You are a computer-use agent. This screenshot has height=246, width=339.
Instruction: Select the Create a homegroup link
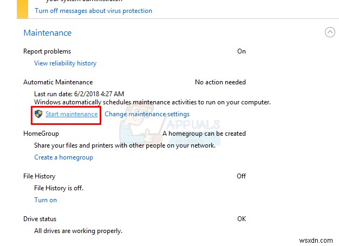[x=63, y=157]
